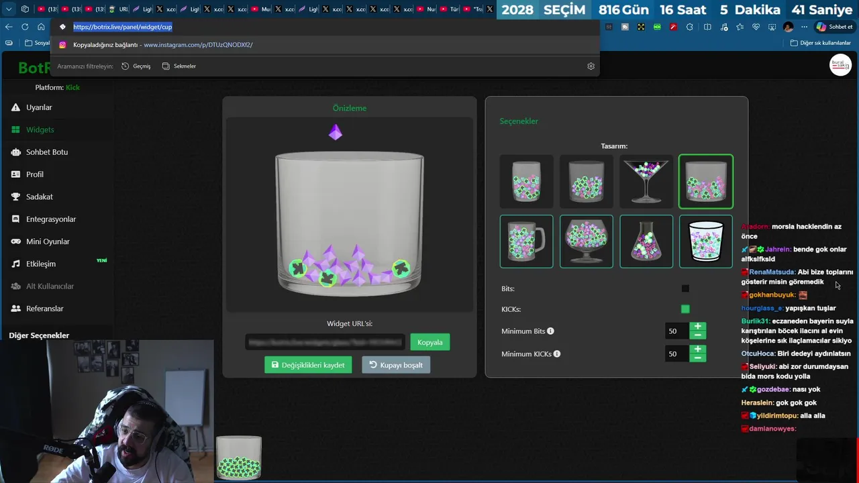Open the browser favorites star icon

coord(740,27)
